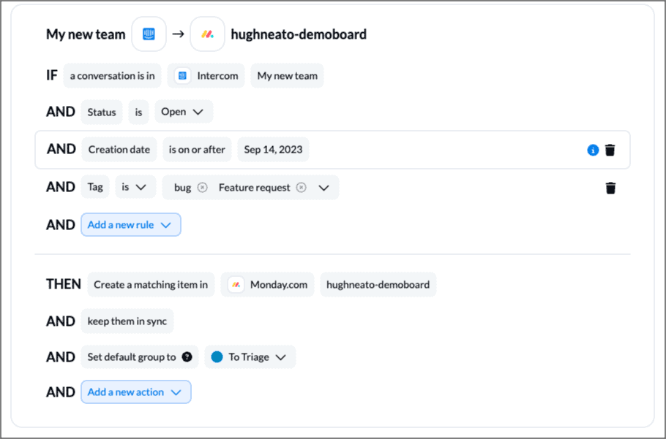666x439 pixels.
Task: Click the arrow between the header icons
Action: 178,34
